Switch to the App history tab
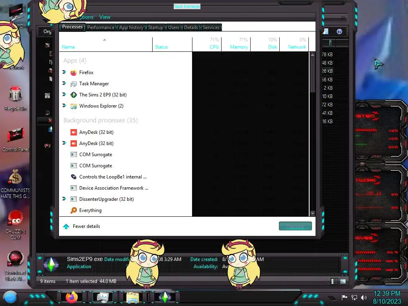 pyautogui.click(x=131, y=27)
